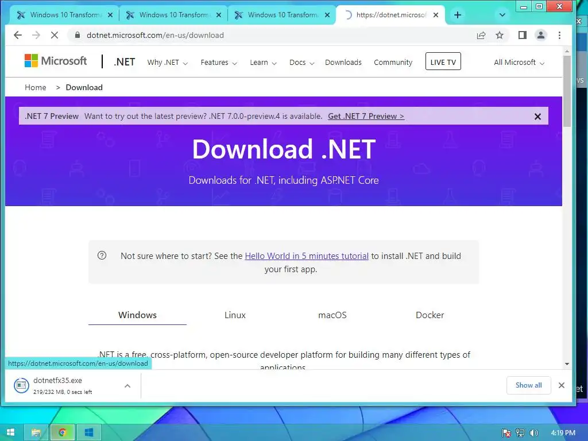Open Hello World in 5 minutes tutorial
This screenshot has height=441, width=588.
point(307,256)
